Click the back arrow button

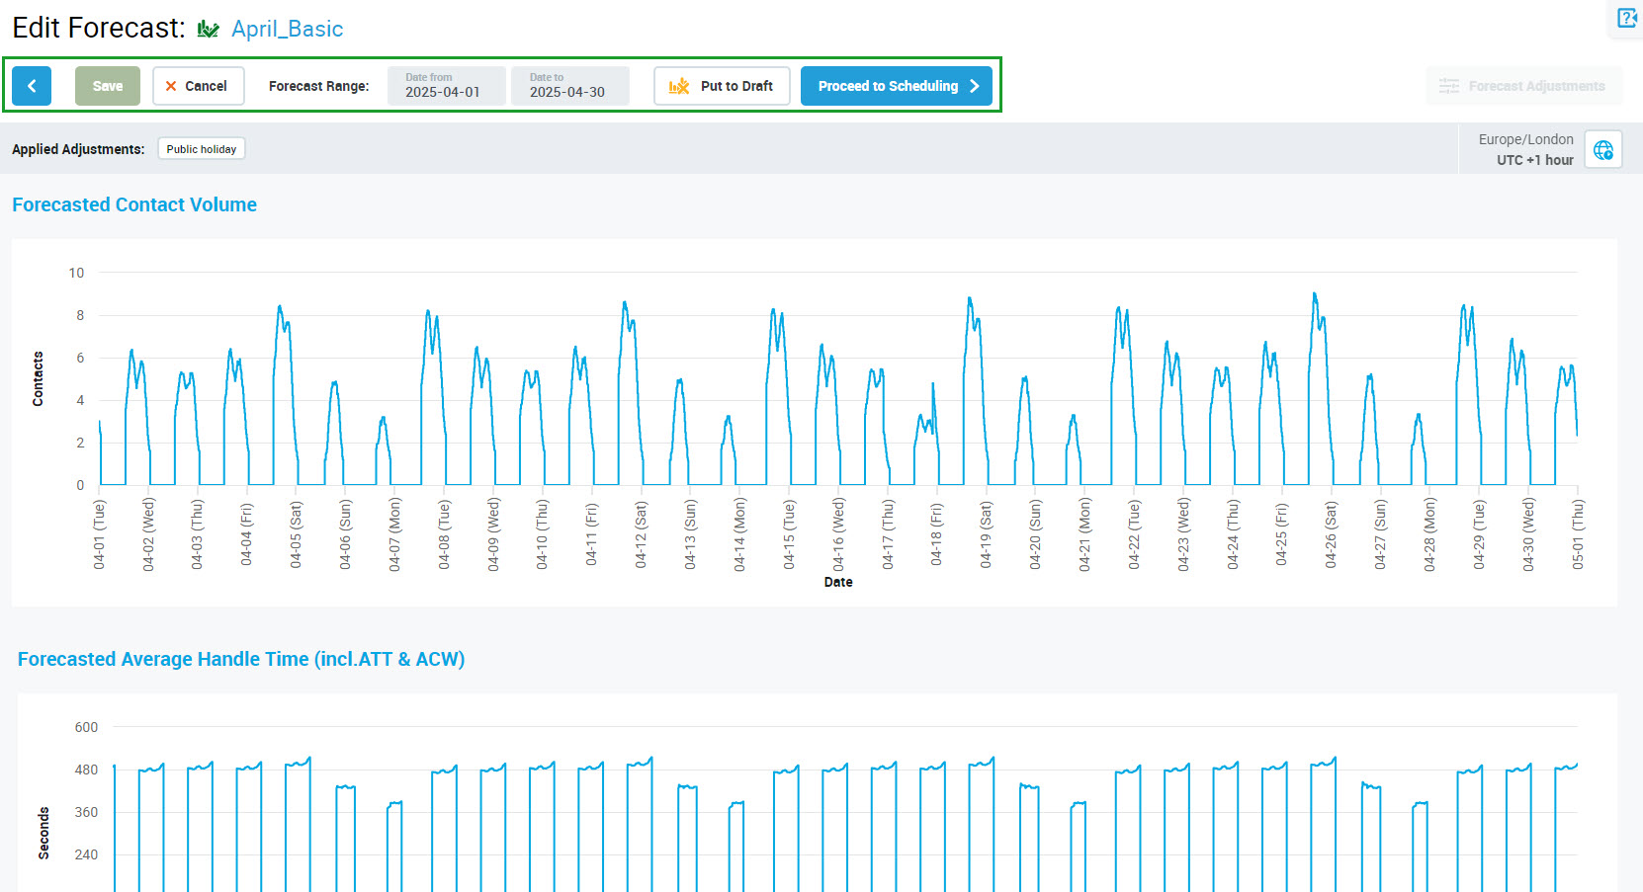(x=32, y=86)
